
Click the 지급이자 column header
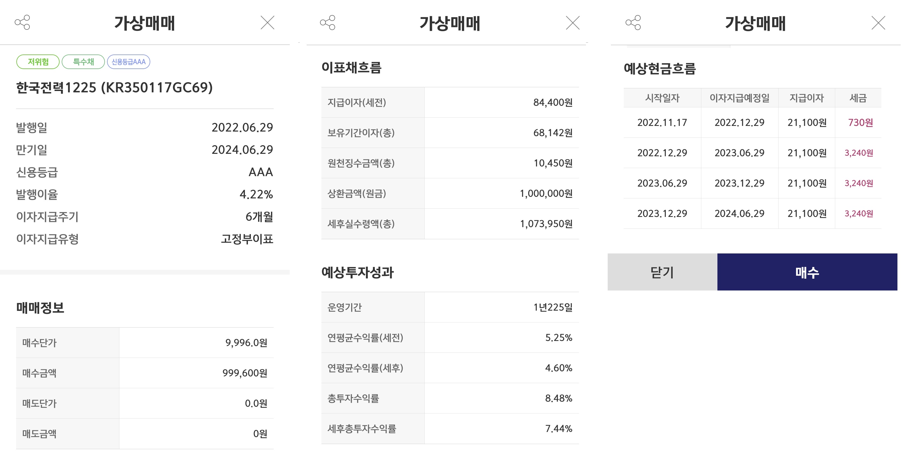pyautogui.click(x=807, y=98)
